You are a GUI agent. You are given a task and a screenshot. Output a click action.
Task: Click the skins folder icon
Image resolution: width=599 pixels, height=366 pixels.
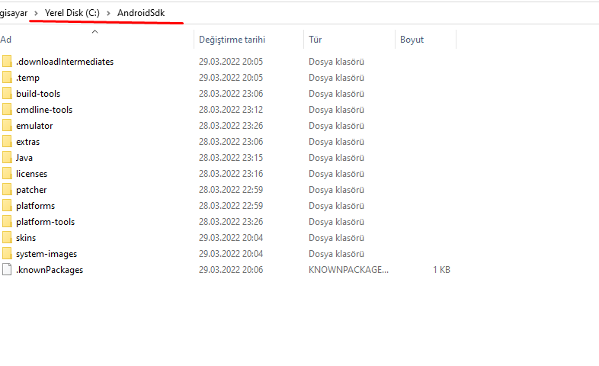coord(7,238)
